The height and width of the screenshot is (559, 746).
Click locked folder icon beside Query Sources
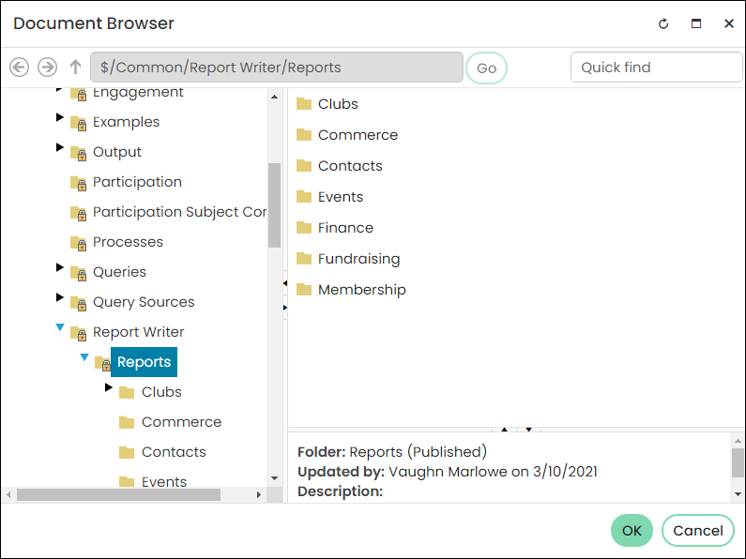pos(78,303)
